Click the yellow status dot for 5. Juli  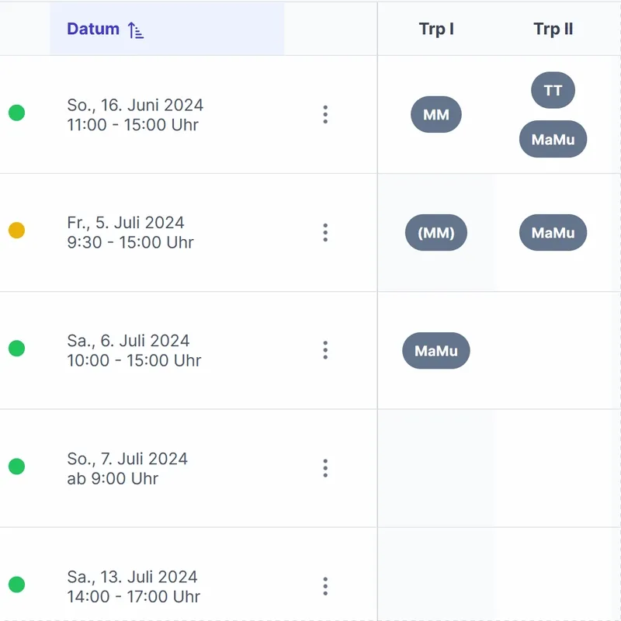click(16, 231)
